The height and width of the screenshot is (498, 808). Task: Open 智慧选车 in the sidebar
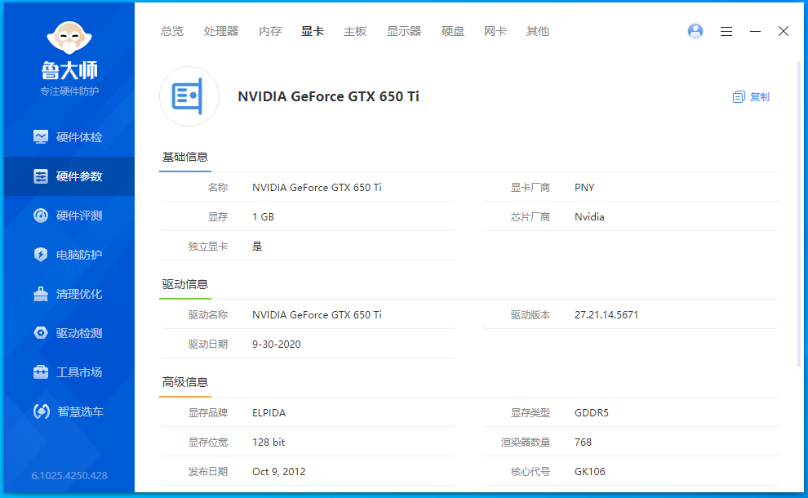[x=69, y=411]
